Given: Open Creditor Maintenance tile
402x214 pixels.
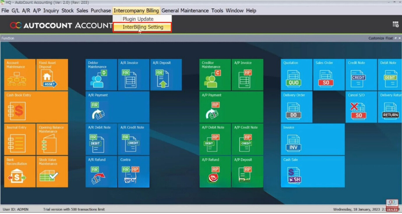Looking at the screenshot, I should 215,75.
